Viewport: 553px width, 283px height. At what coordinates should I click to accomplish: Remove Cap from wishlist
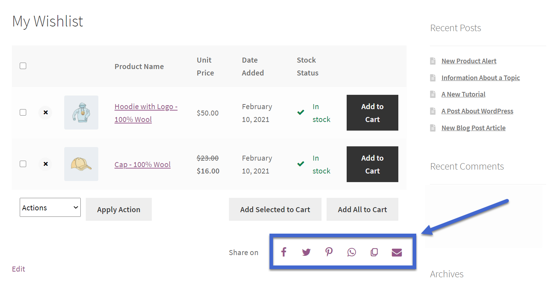tap(45, 164)
